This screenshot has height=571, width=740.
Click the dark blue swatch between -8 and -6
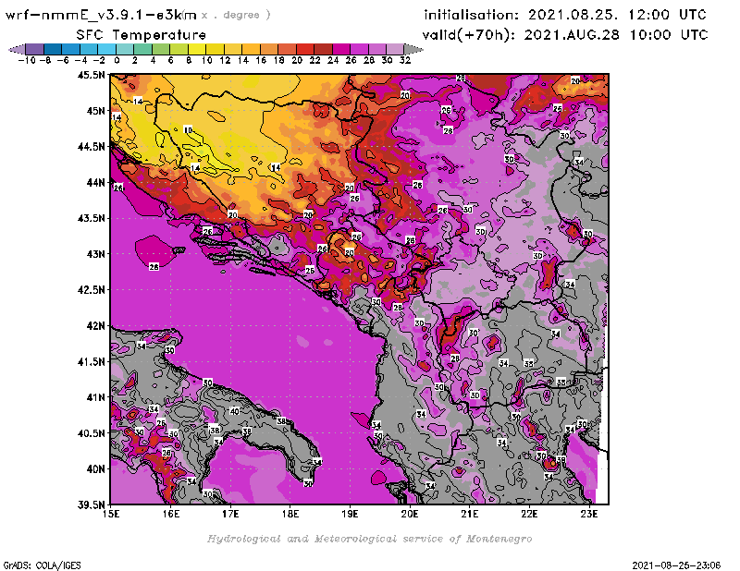[53, 49]
